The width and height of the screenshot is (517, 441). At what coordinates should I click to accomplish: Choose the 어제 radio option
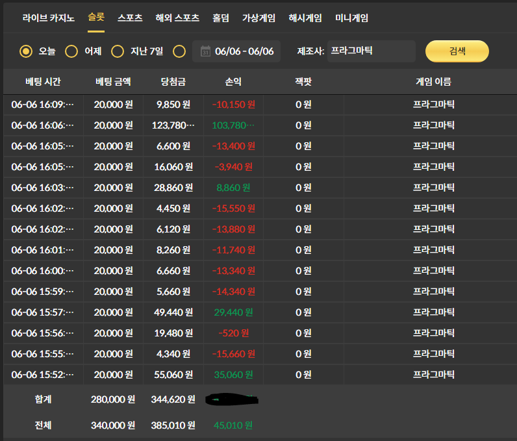[71, 51]
